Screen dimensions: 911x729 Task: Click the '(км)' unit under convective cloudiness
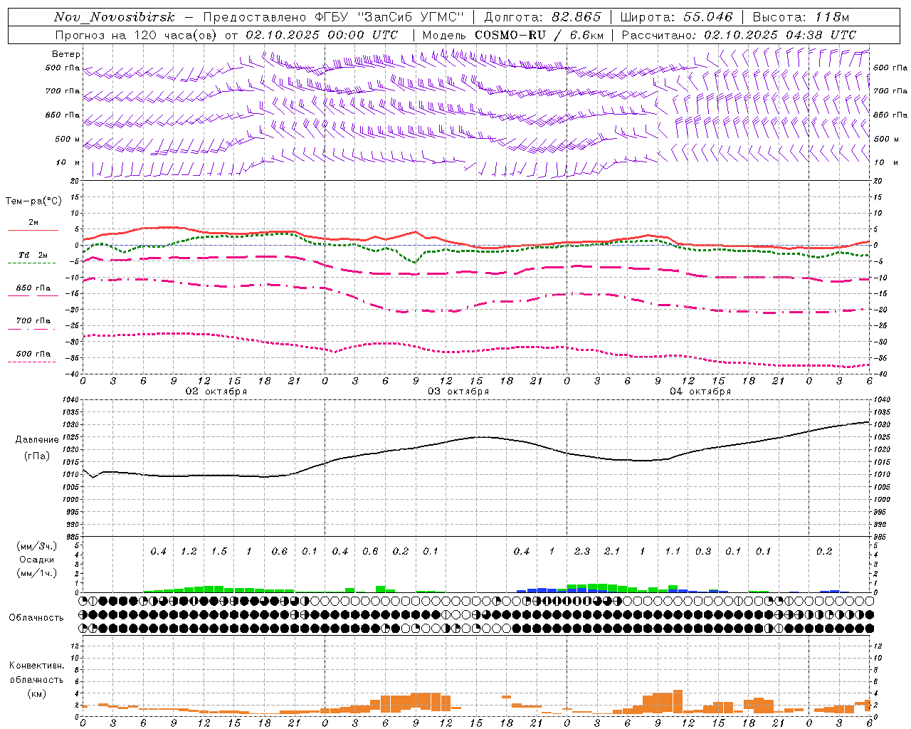[37, 693]
